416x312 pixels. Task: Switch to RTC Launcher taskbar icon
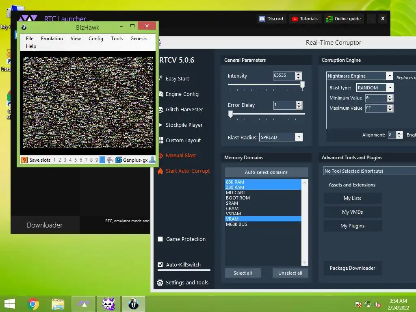(x=83, y=304)
